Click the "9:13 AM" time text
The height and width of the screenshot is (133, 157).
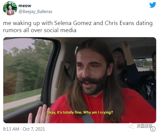[x=11, y=129]
